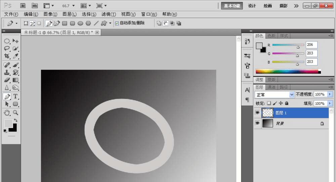Screen dimensions: 336x182
Task: Toggle visibility of the 背景 layer
Action: tap(257, 123)
